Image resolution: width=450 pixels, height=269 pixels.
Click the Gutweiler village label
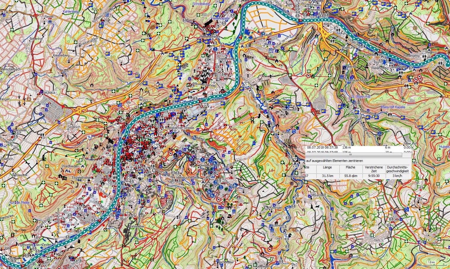pyautogui.click(x=277, y=225)
